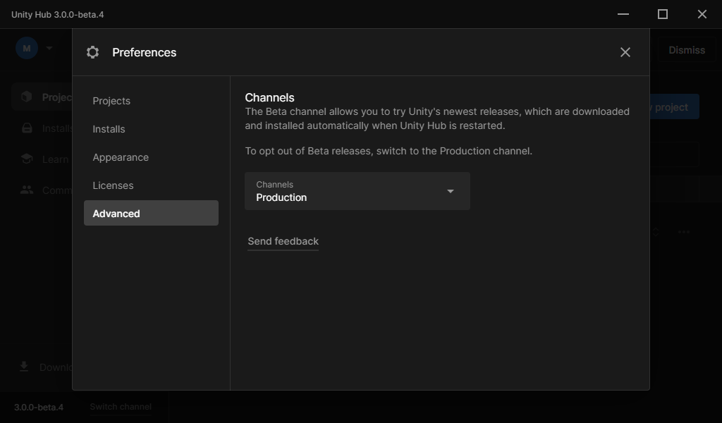Maximize the Unity Hub window

point(663,14)
